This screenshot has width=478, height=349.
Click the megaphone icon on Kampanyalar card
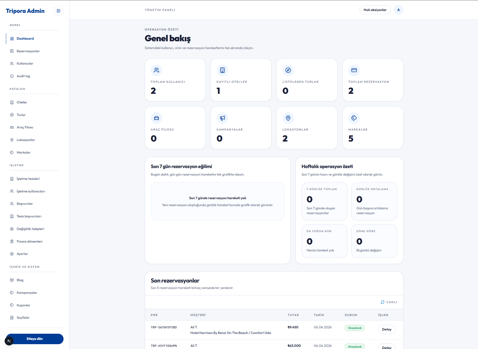pyautogui.click(x=222, y=118)
